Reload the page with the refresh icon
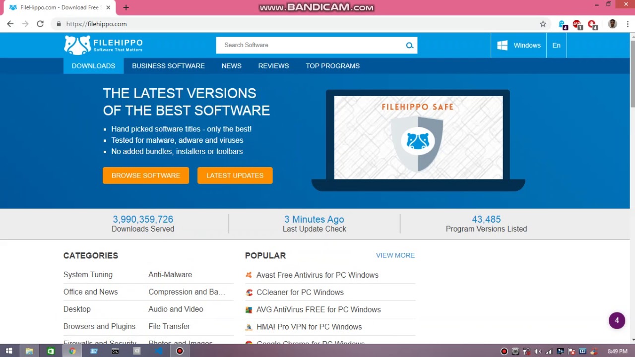 [x=40, y=24]
